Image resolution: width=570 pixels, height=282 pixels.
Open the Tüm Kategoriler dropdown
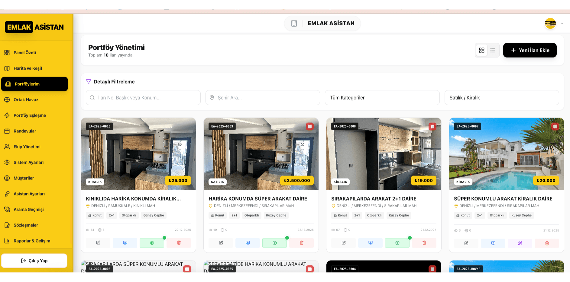pos(382,98)
